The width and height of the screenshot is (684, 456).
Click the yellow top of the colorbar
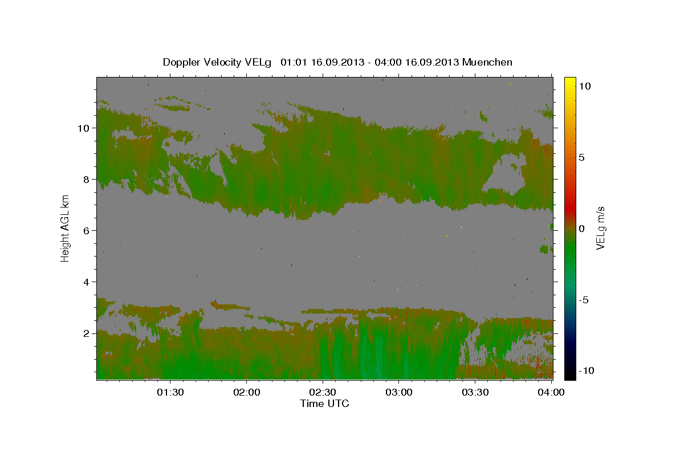coord(570,81)
